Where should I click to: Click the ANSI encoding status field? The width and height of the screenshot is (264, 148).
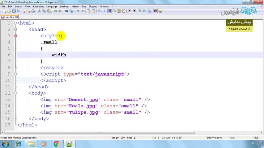point(232,138)
